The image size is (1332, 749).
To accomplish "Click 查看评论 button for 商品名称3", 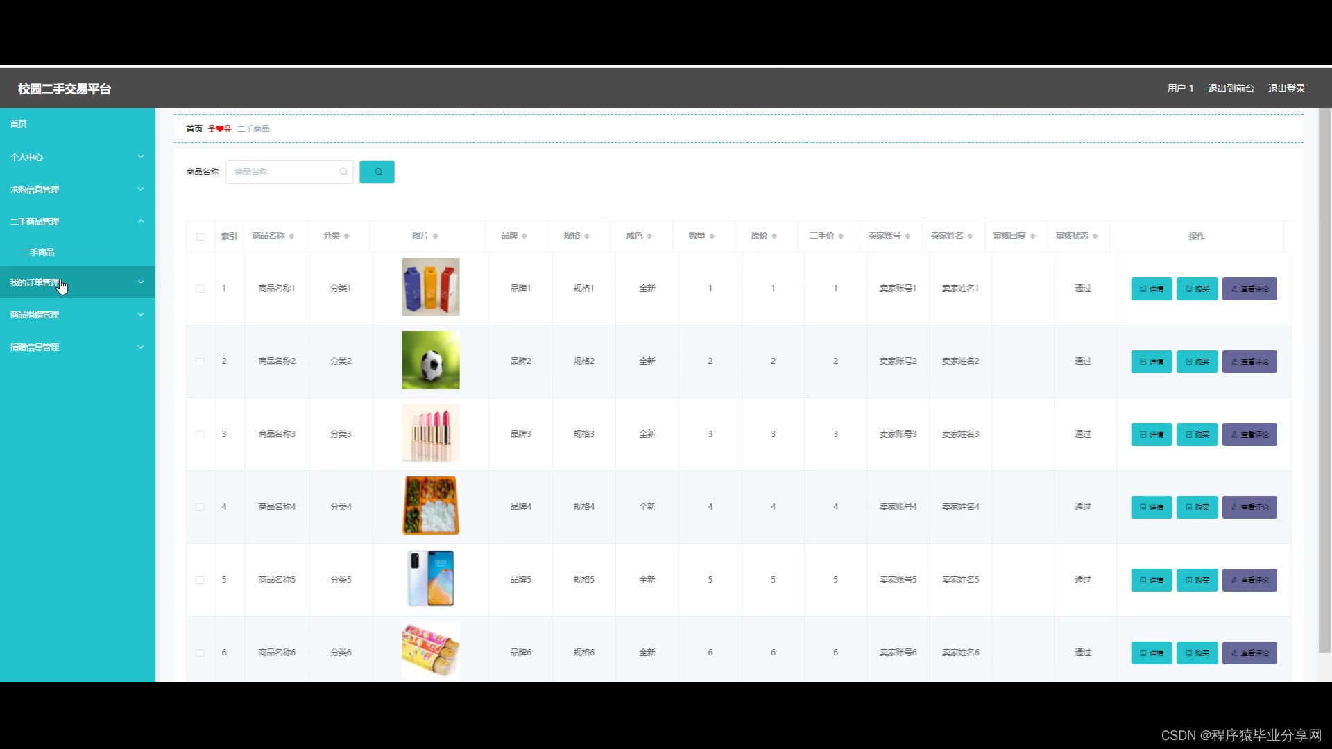I will [x=1249, y=434].
